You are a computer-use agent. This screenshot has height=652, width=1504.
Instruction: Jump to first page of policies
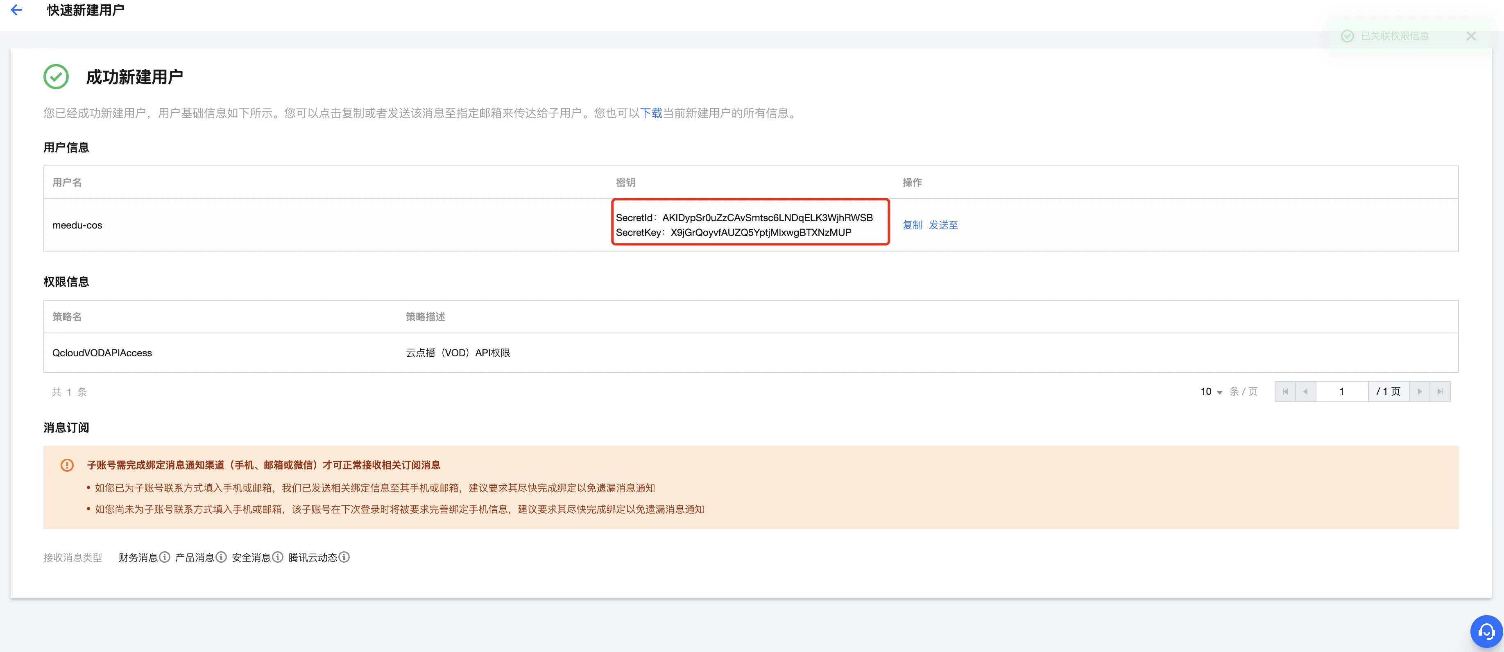pyautogui.click(x=1285, y=392)
